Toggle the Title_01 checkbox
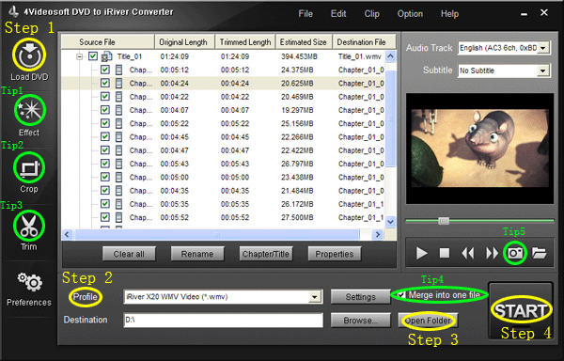The image size is (564, 361). [x=93, y=56]
